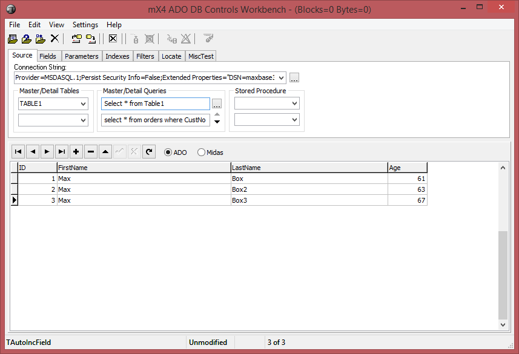Refresh the dataset in the navigator
The width and height of the screenshot is (519, 354).
click(149, 152)
